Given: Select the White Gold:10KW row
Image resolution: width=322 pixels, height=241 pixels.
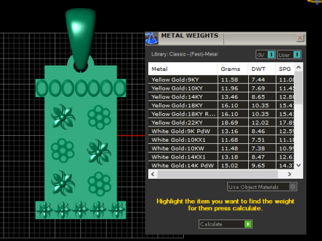Looking at the screenshot, I should [x=221, y=149].
